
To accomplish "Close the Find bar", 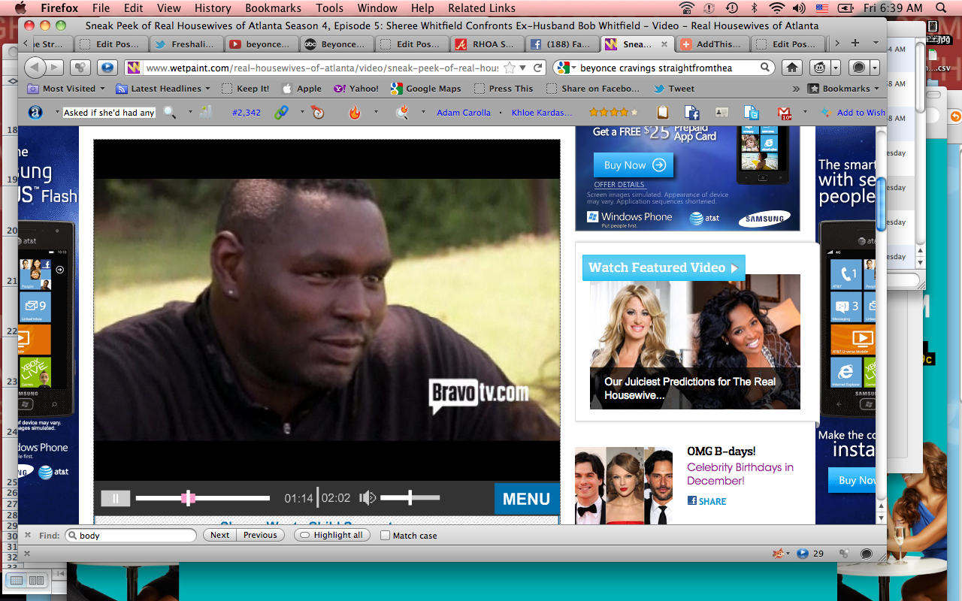I will pos(28,535).
